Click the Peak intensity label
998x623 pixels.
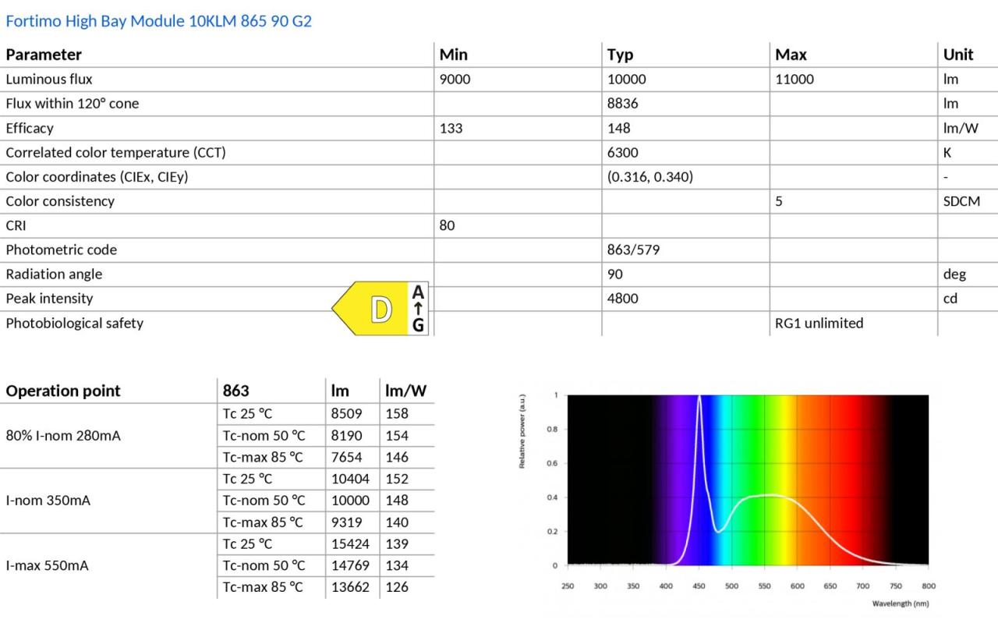(49, 299)
